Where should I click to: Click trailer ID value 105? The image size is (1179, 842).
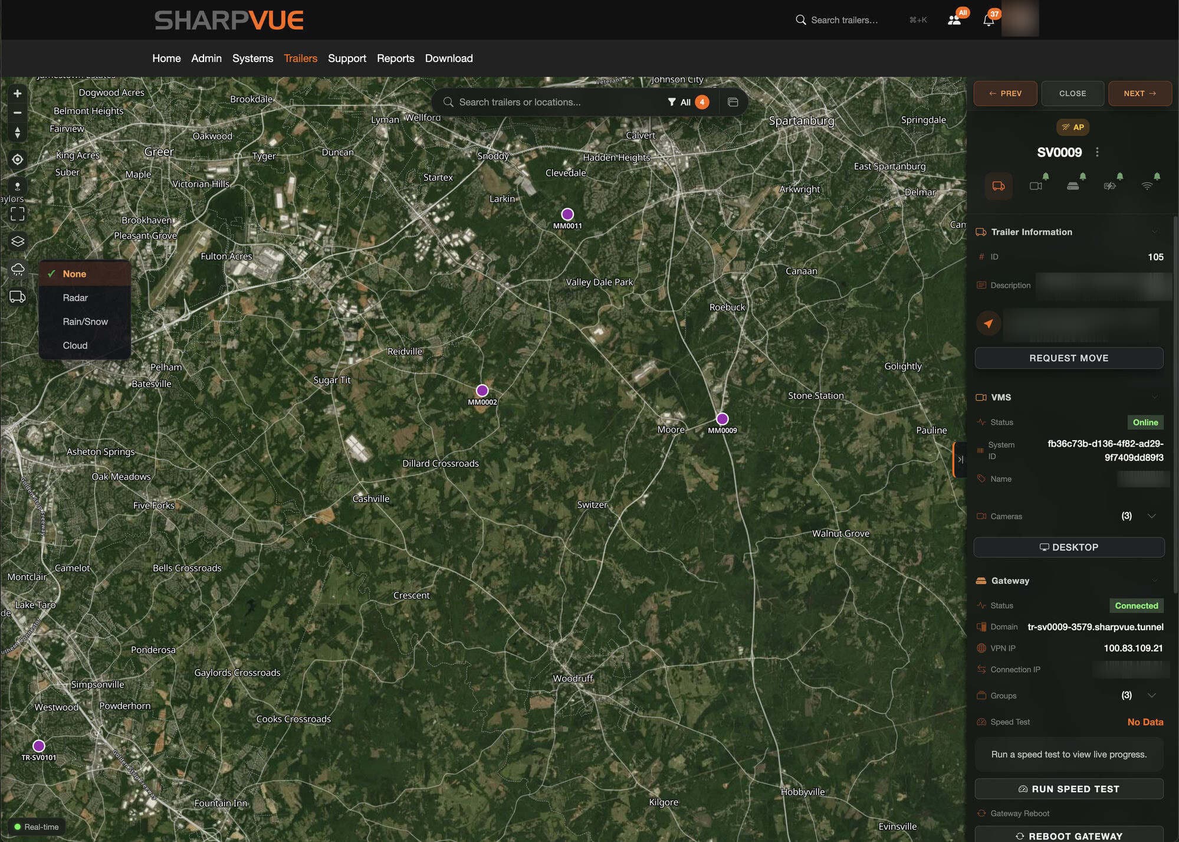click(x=1155, y=257)
